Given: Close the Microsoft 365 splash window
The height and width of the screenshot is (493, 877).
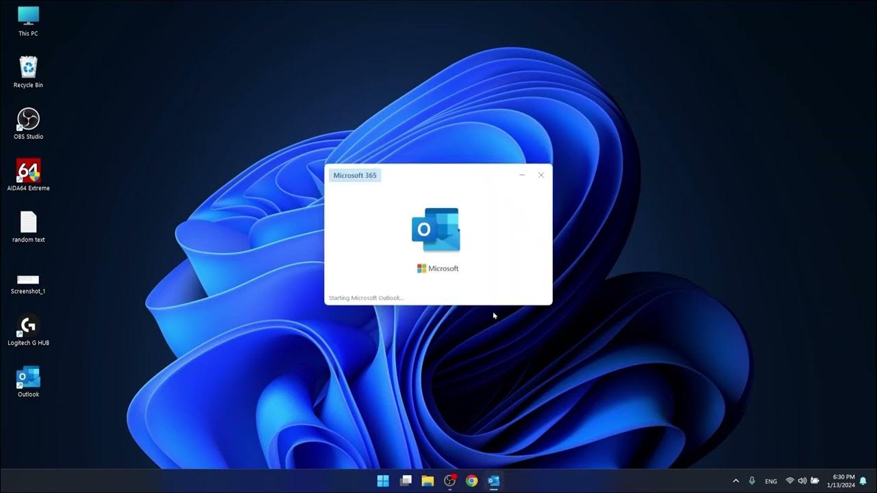Looking at the screenshot, I should pos(541,175).
